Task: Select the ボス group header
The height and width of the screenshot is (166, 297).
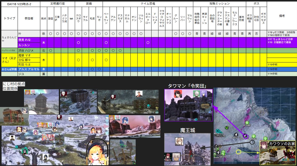Action: click(x=256, y=4)
